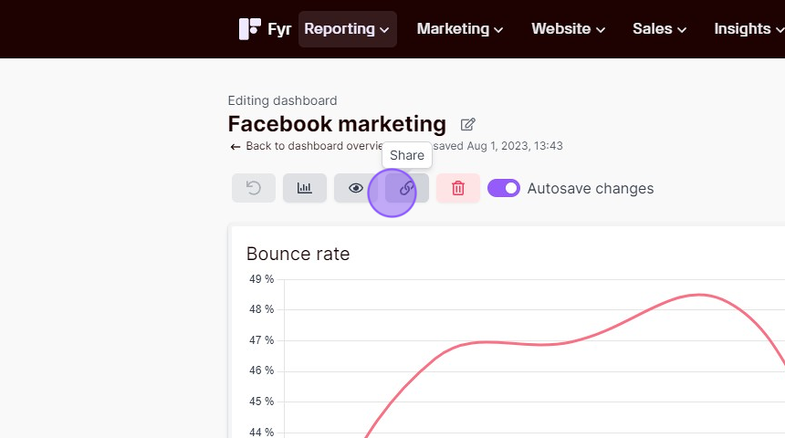Open the Insights menu
The height and width of the screenshot is (438, 785).
[748, 29]
